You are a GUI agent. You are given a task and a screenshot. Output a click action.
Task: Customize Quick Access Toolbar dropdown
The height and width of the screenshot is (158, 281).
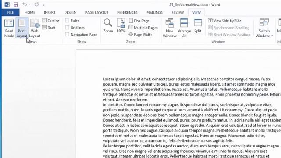[x=44, y=5]
